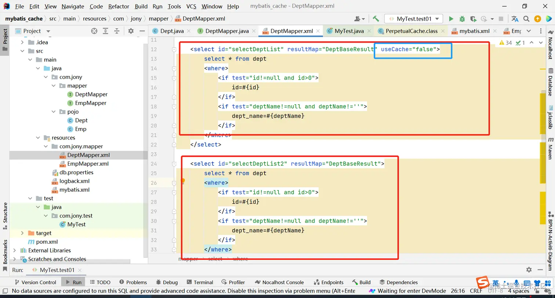Click the grey Stop square icon
Screen dimensions: 555x298
pos(501,19)
